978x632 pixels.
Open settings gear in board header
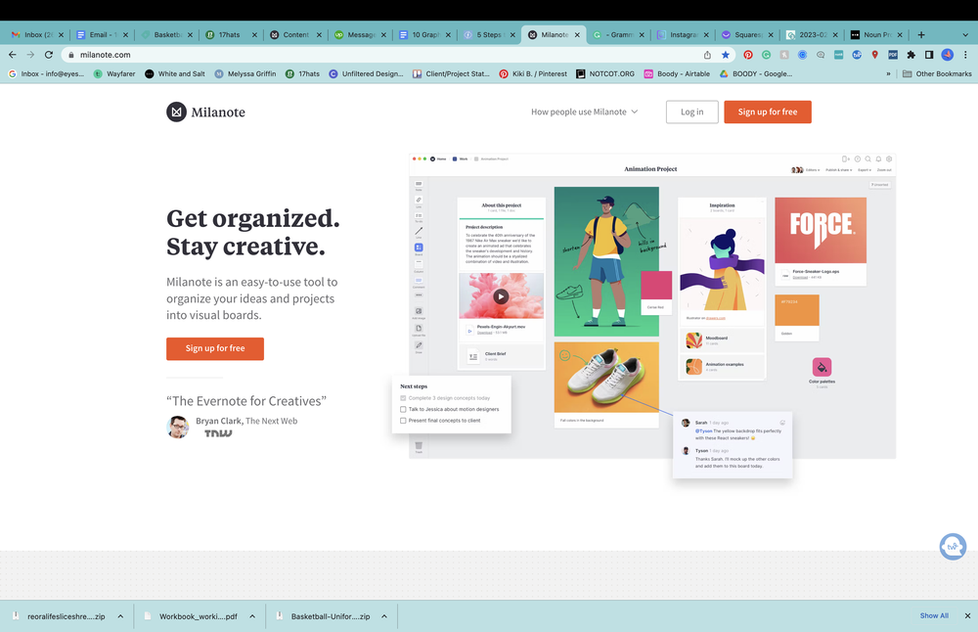[x=889, y=159]
